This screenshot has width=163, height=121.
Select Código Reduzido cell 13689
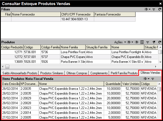tap(12, 62)
